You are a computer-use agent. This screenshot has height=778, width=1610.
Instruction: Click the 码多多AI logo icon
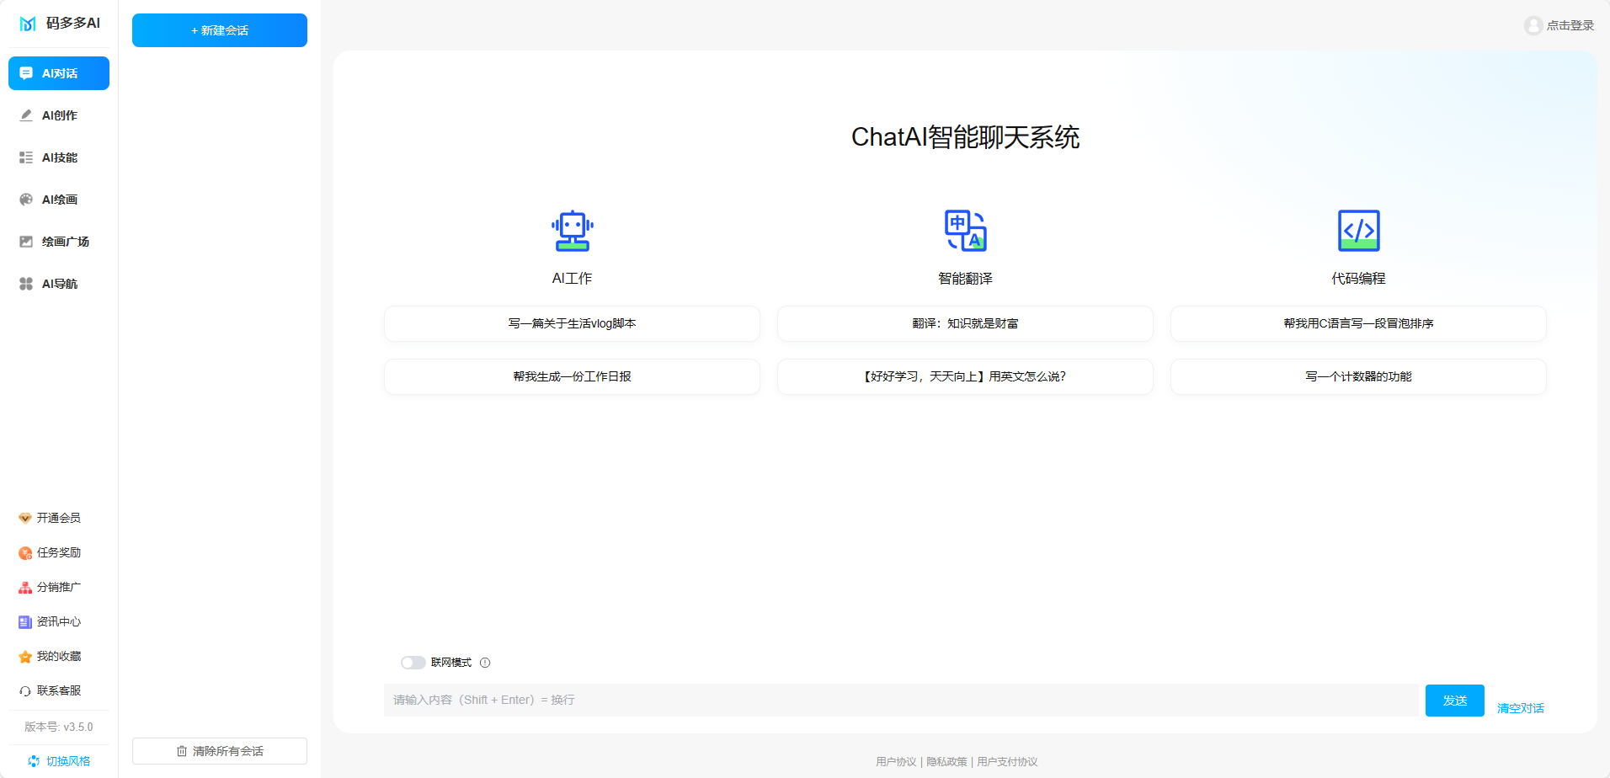pyautogui.click(x=28, y=24)
